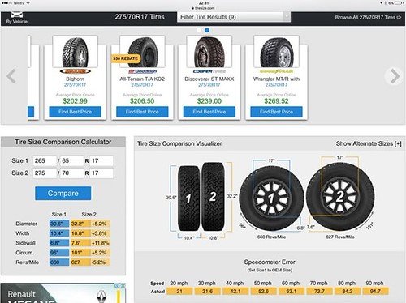
Task: Click BFGoodrich brand logo
Action: tap(142, 71)
